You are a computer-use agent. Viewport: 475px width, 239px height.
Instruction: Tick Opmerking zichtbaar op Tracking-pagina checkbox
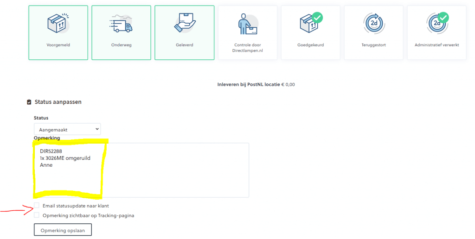click(37, 215)
